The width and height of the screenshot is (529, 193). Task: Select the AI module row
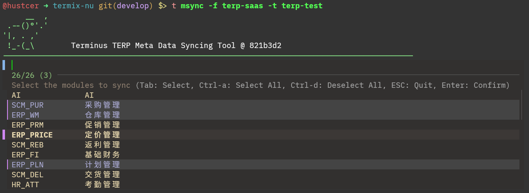click(x=52, y=95)
